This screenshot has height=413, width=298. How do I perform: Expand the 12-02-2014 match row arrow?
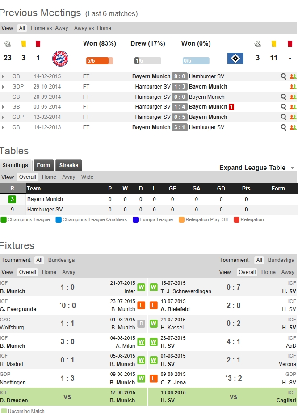[x=4, y=117]
